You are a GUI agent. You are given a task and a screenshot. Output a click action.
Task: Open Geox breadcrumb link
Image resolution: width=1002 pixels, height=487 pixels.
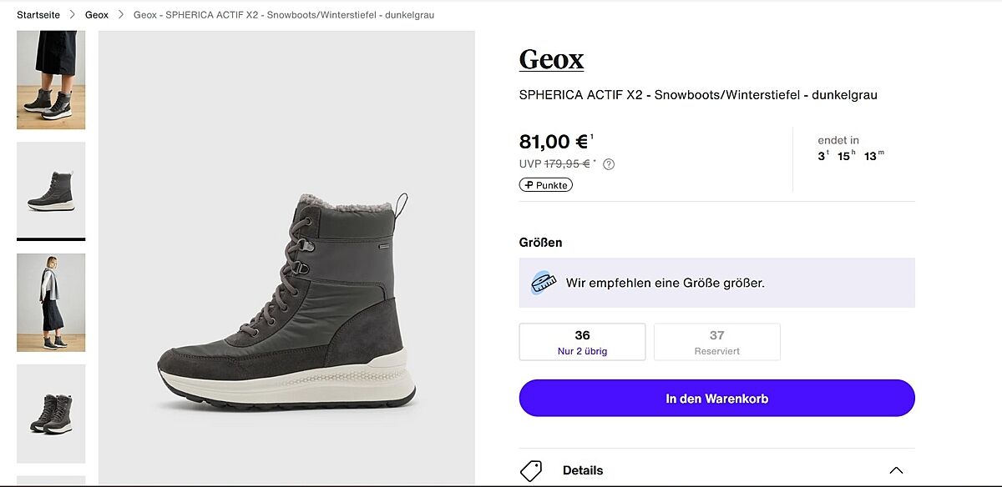click(x=97, y=15)
